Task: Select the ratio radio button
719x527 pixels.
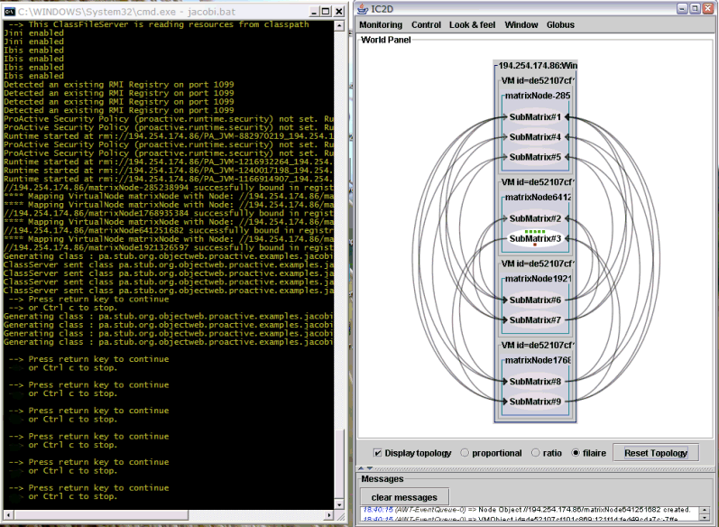Action: [x=535, y=453]
